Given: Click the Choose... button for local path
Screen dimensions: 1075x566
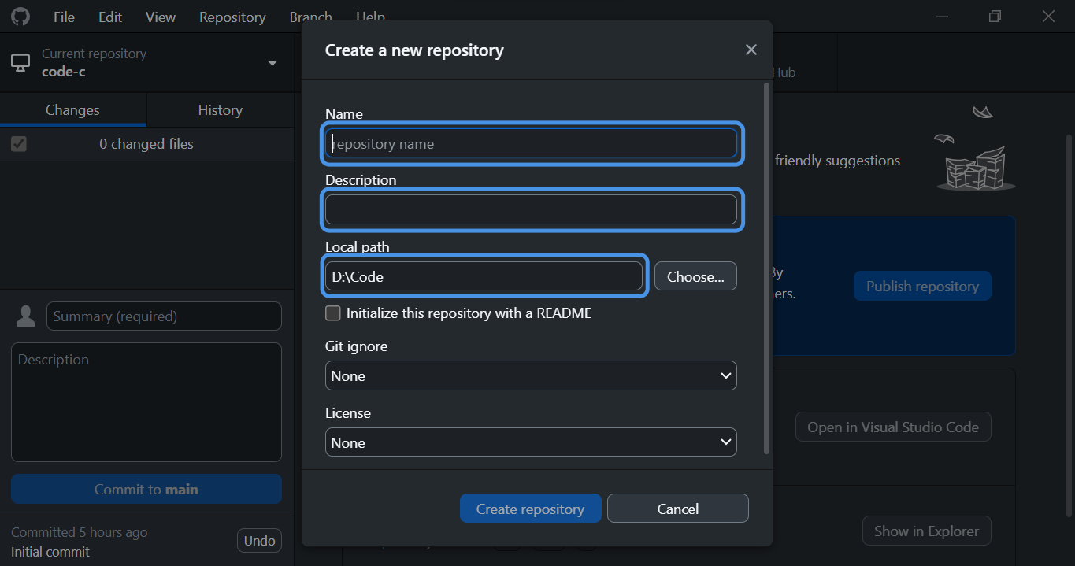Looking at the screenshot, I should [x=695, y=276].
